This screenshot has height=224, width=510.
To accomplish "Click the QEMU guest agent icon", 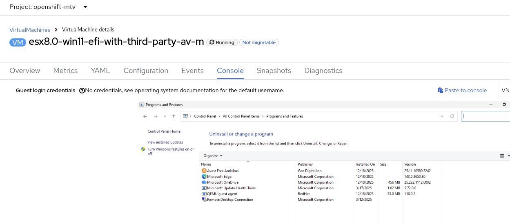I will (204, 194).
